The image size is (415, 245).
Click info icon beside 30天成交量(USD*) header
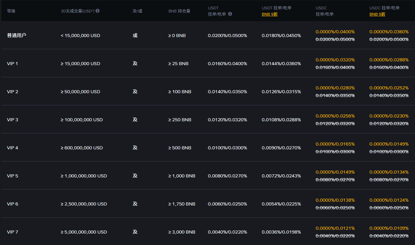click(98, 11)
